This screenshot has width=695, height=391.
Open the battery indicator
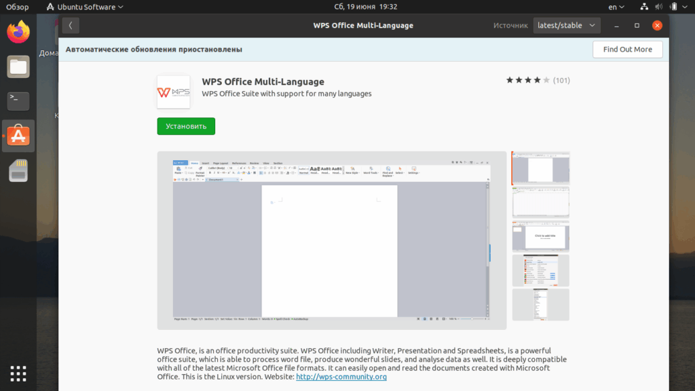pos(673,7)
